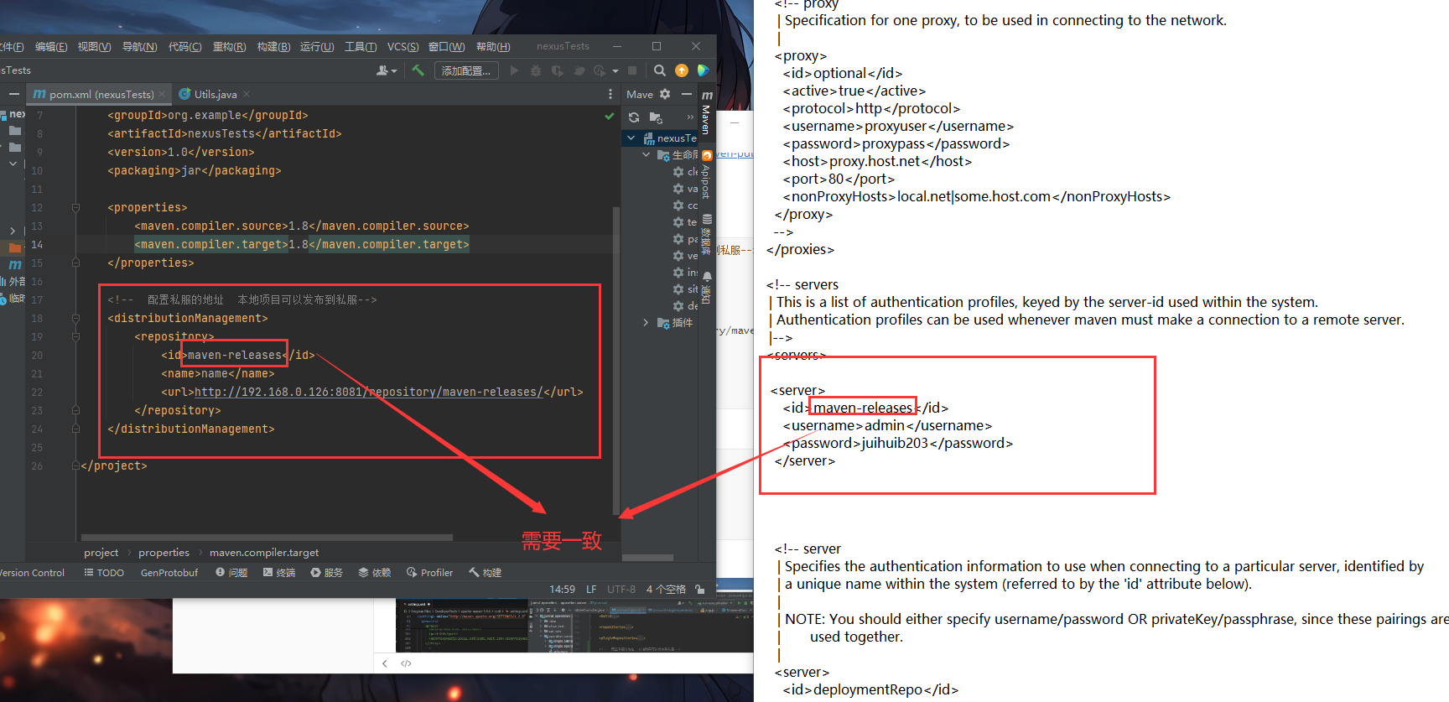Viewport: 1449px width, 702px height.
Task: Open the 终端 Terminal tool window
Action: tap(279, 573)
